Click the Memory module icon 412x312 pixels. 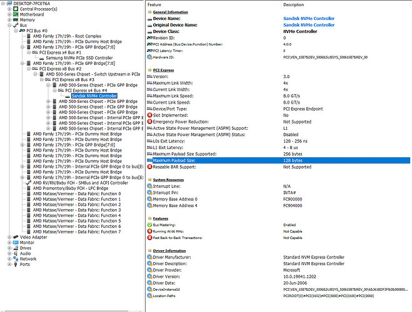point(16,20)
